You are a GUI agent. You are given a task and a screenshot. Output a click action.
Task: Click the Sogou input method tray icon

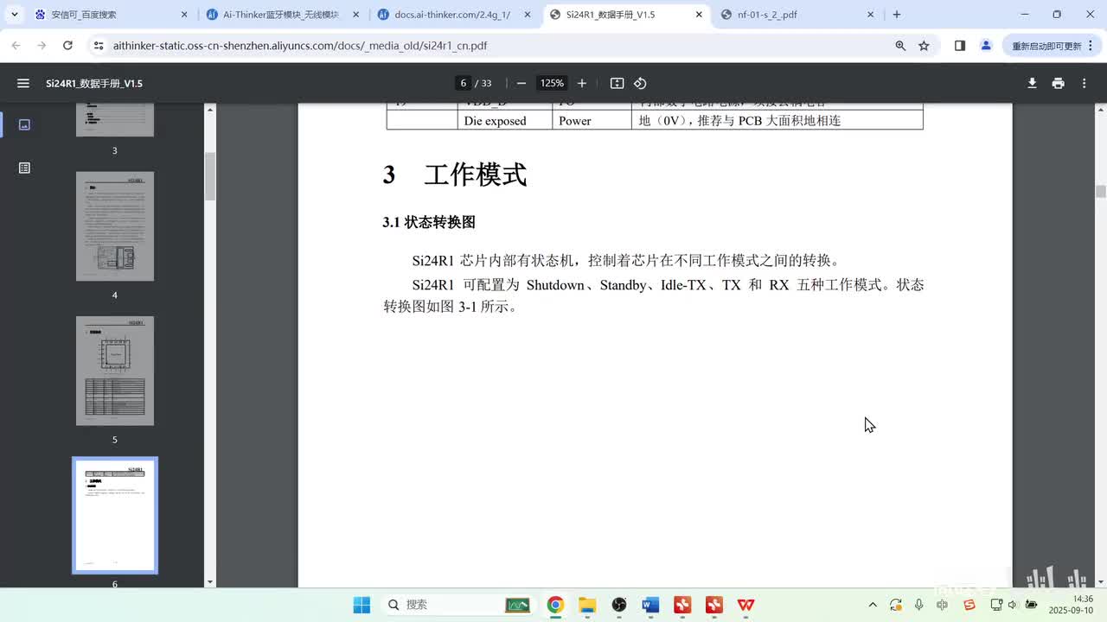pyautogui.click(x=969, y=605)
